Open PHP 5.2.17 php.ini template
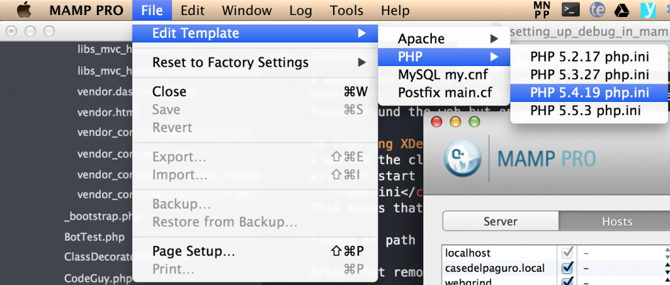This screenshot has height=285, width=670. click(590, 56)
